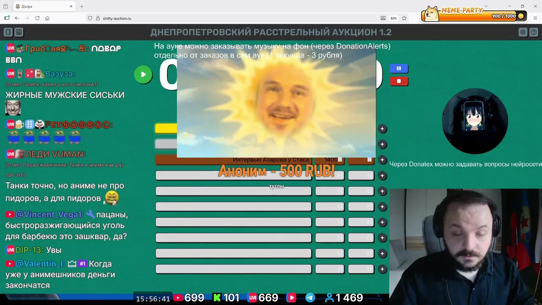Click plus button beside Интервью Азарова row

click(x=382, y=160)
